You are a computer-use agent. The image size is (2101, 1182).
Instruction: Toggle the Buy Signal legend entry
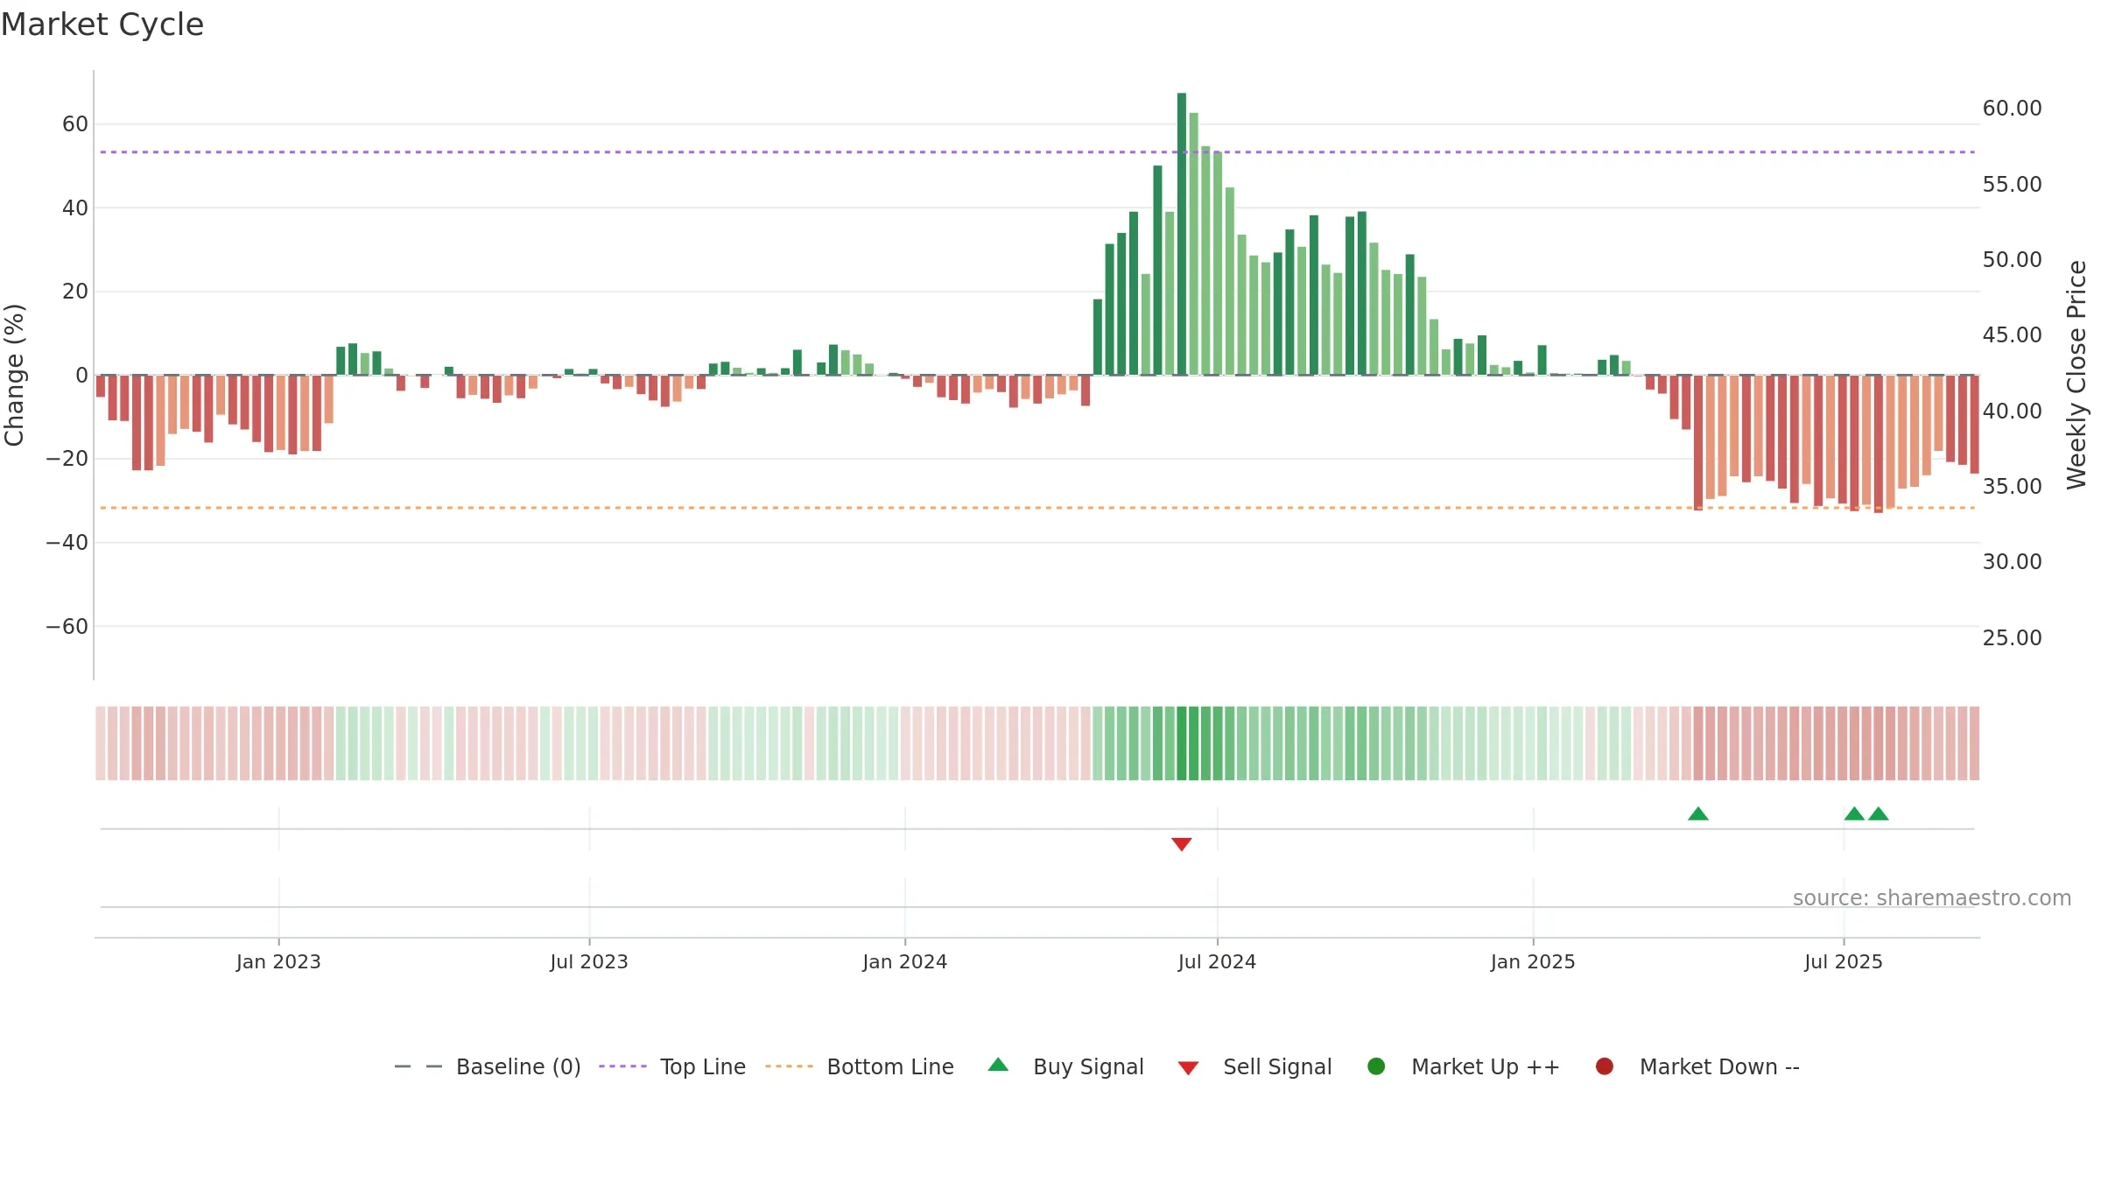point(1065,1066)
